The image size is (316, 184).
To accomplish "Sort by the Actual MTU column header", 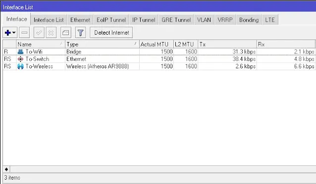I will pos(157,45).
